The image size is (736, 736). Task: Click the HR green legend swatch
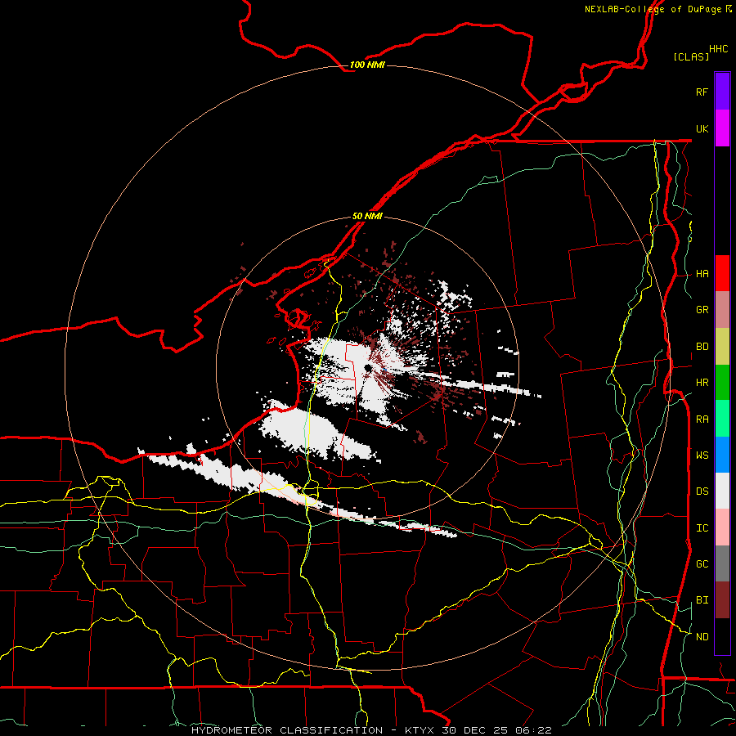pos(722,383)
